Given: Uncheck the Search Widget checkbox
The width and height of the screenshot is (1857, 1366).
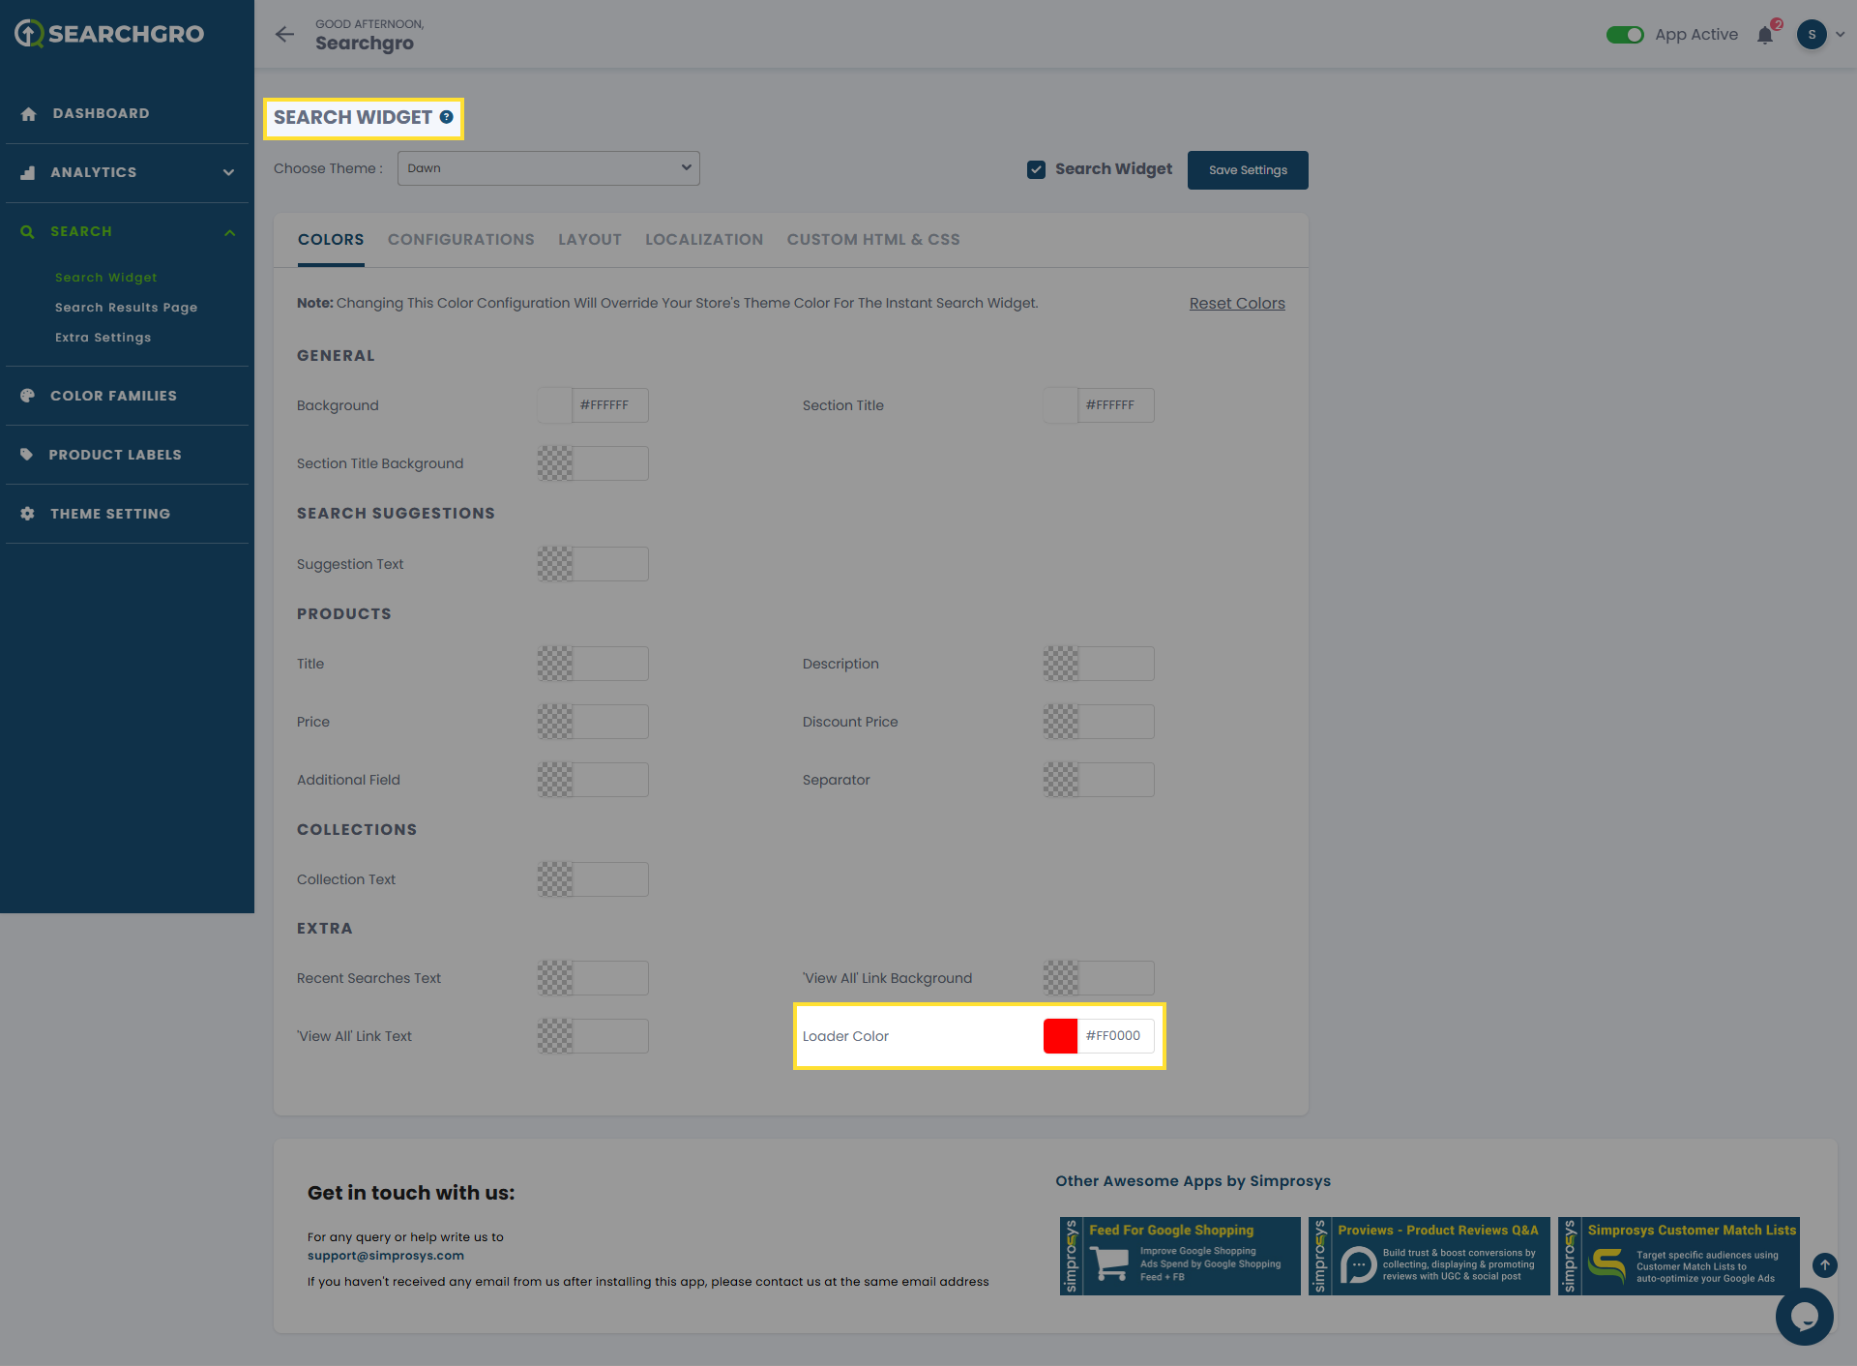Looking at the screenshot, I should pyautogui.click(x=1036, y=169).
